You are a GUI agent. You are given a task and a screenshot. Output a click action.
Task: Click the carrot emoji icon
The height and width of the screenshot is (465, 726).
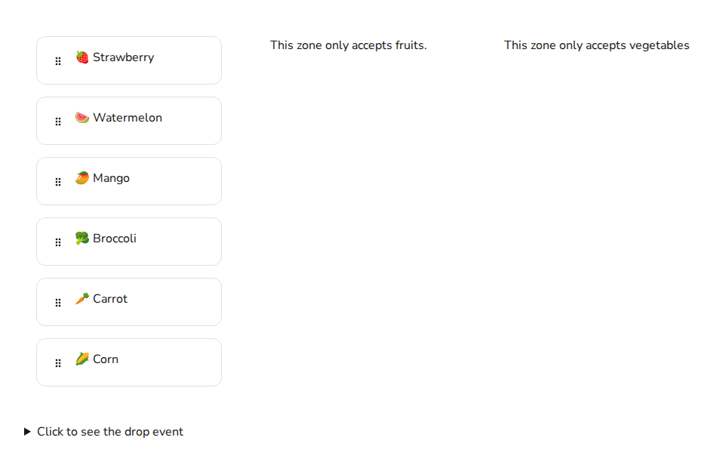82,299
